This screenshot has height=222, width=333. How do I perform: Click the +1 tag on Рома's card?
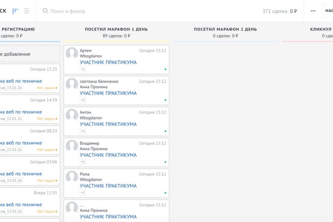coord(83,193)
